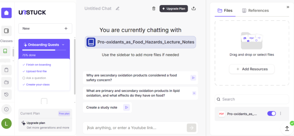Click the home icon in the sidebar
Image resolution: width=294 pixels, height=136 pixels.
click(x=6, y=13)
